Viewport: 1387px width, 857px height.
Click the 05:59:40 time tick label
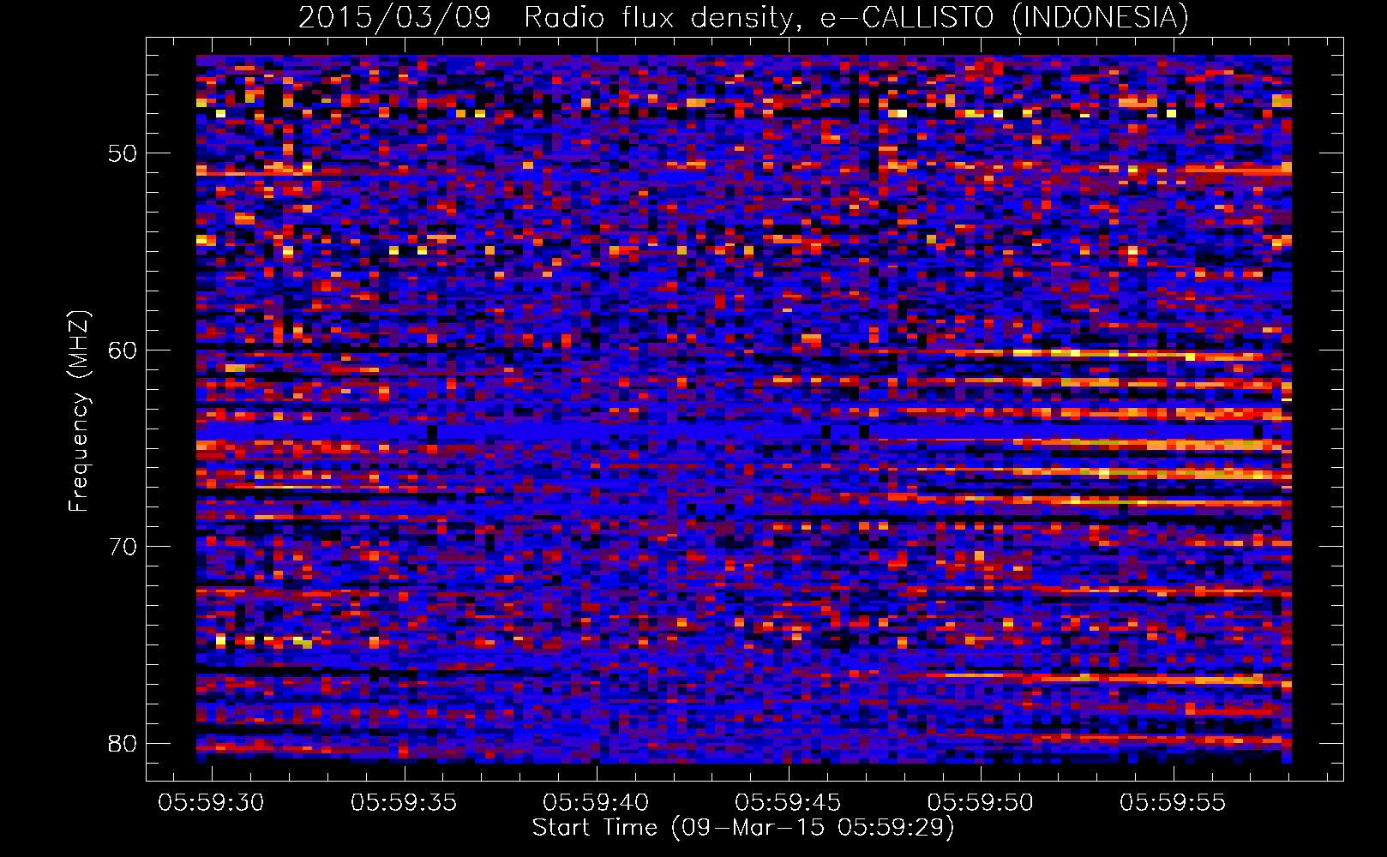pyautogui.click(x=596, y=803)
